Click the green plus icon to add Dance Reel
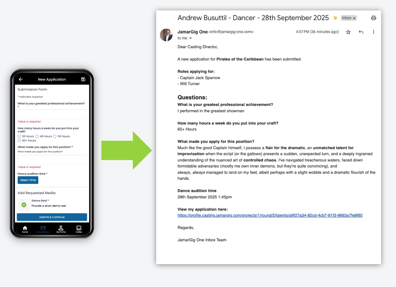The height and width of the screenshot is (287, 396). [x=24, y=205]
